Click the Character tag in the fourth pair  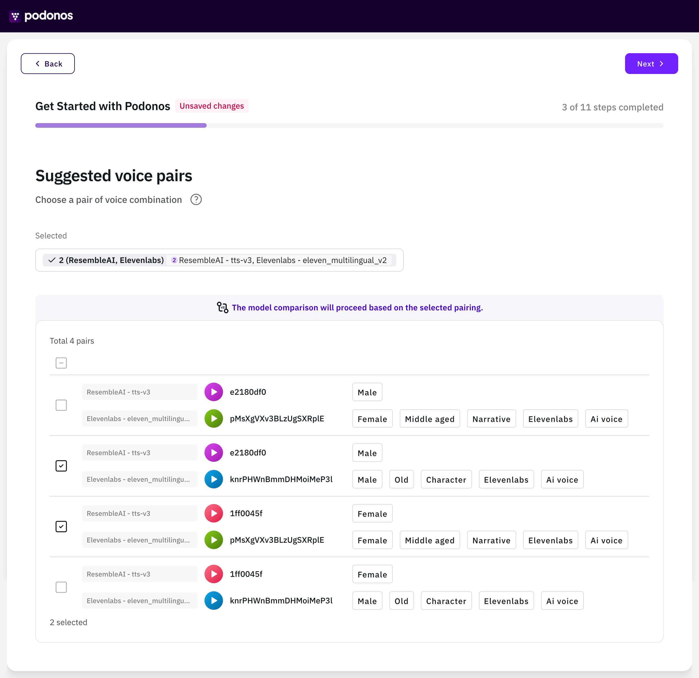coord(446,601)
